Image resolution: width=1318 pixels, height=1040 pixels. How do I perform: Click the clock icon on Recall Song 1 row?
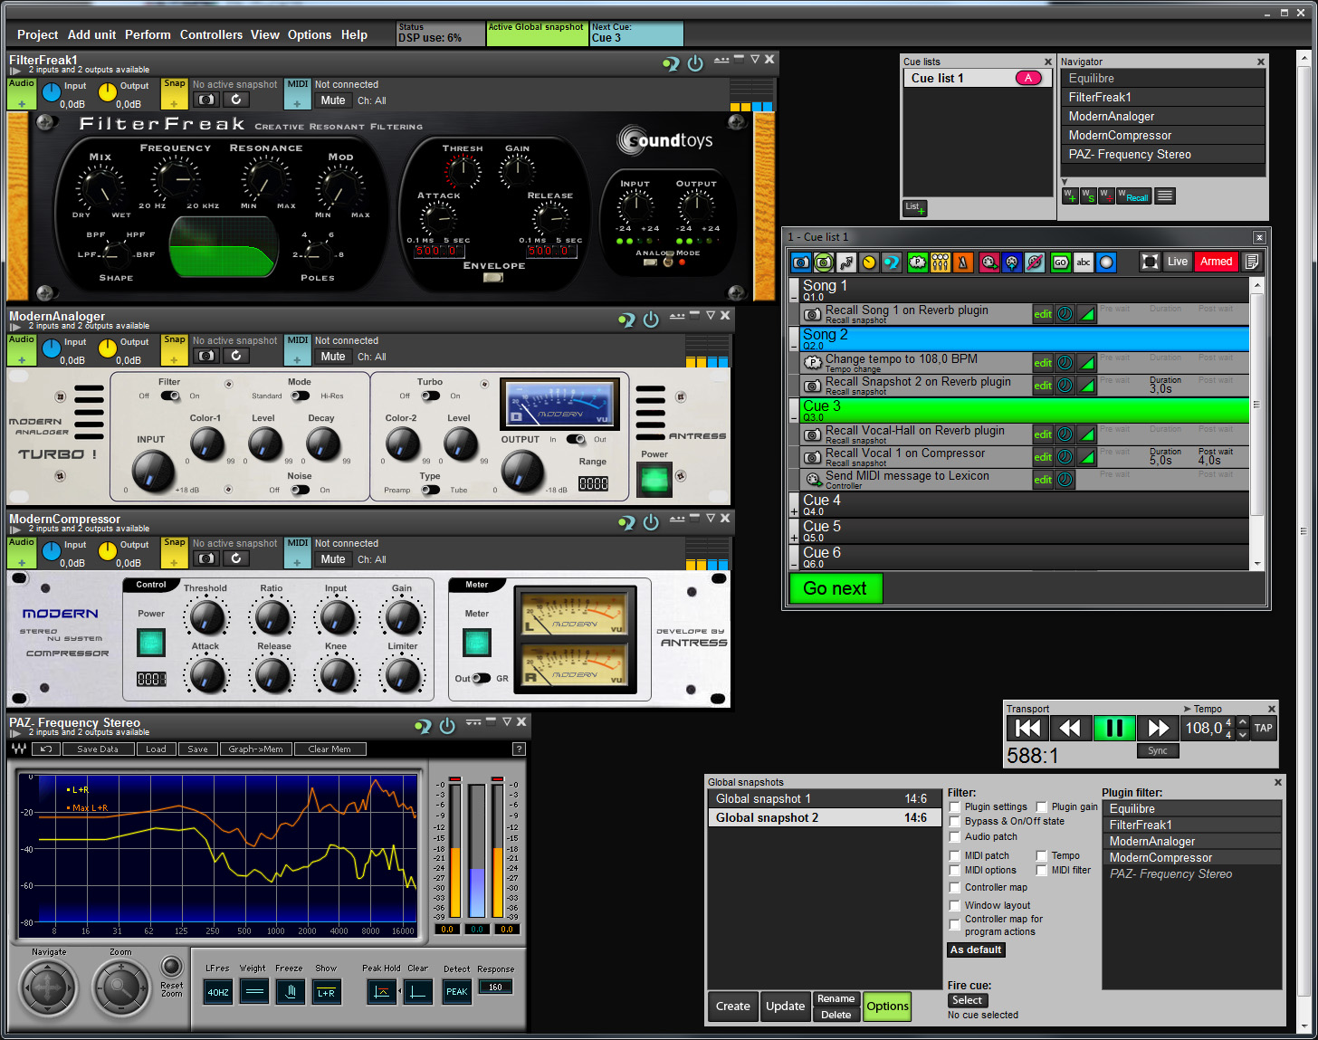pos(1065,314)
